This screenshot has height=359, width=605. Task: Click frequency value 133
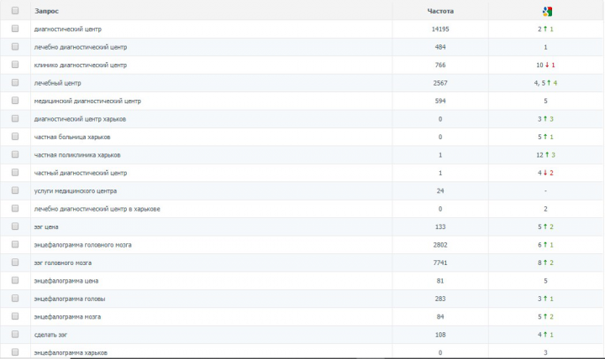(x=440, y=226)
